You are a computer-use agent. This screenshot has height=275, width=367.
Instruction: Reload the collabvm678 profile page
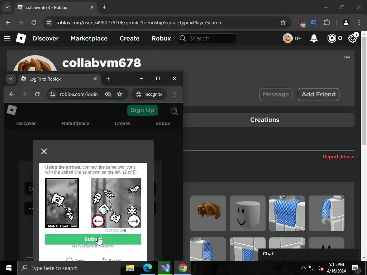(34, 23)
